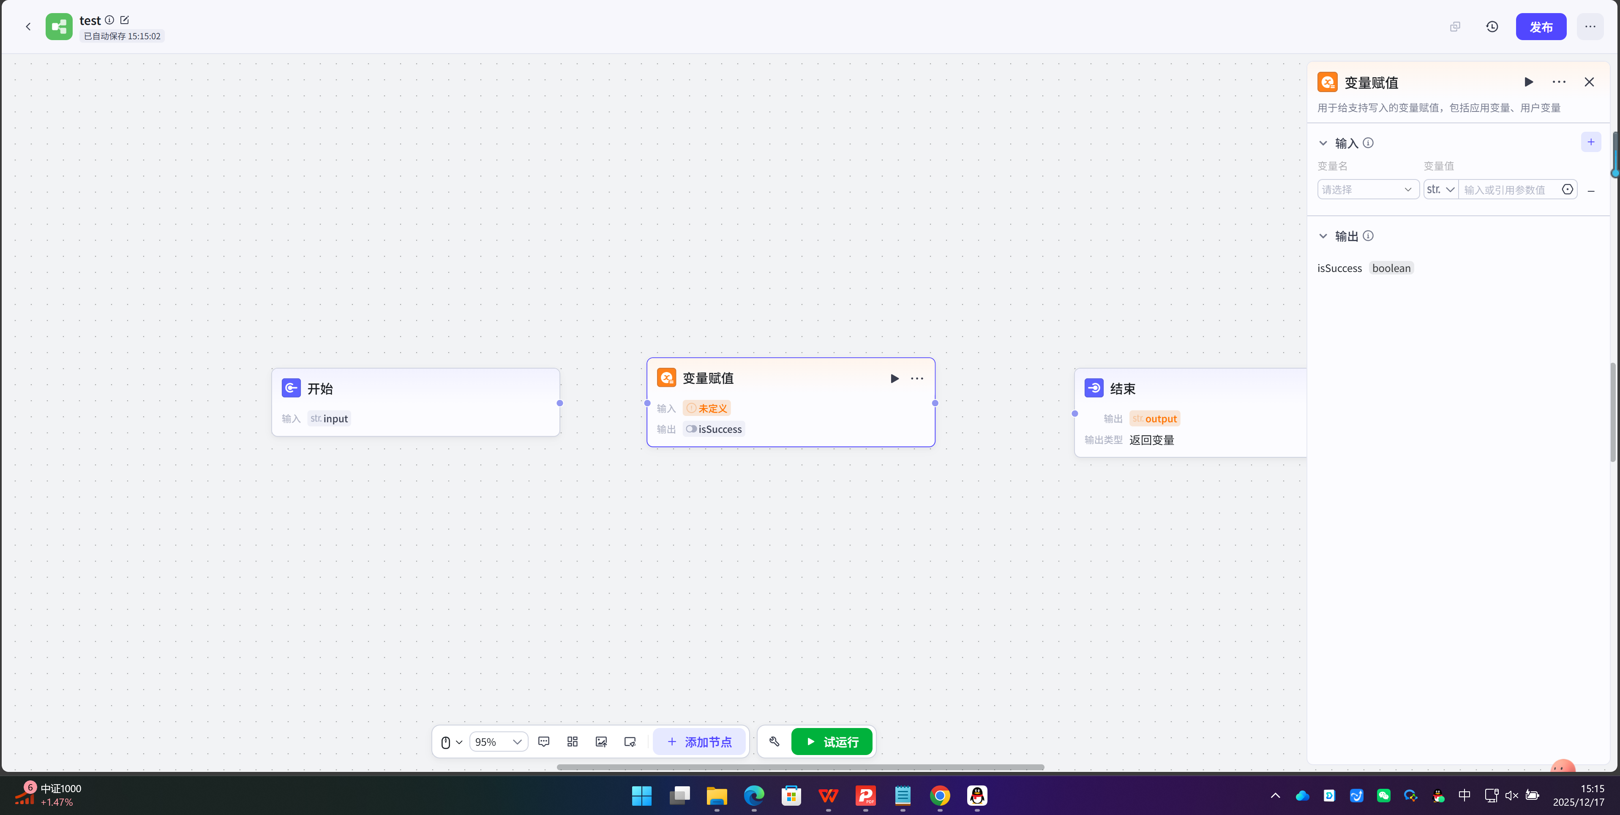This screenshot has width=1620, height=815.
Task: Open the wrench debug tool icon
Action: (x=774, y=742)
